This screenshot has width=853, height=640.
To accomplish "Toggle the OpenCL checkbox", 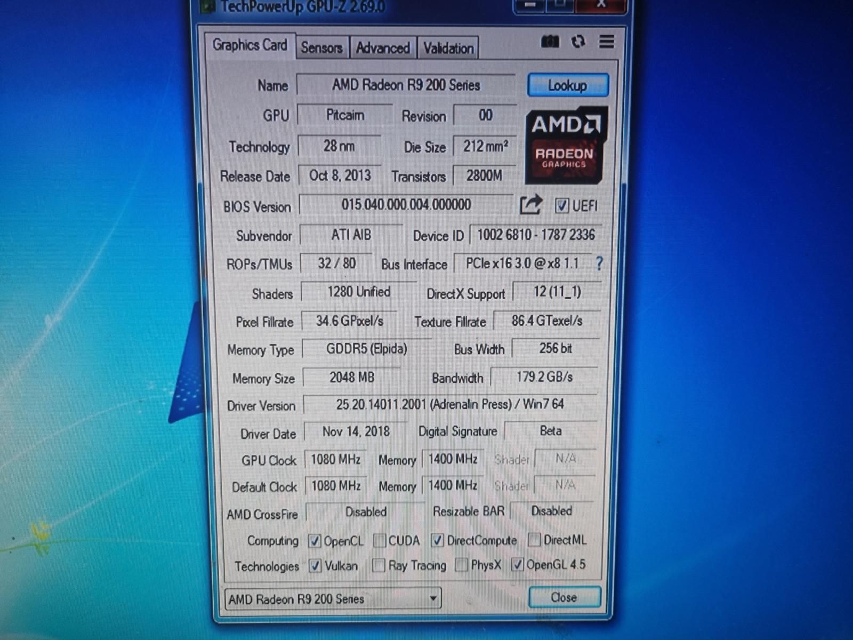I will click(315, 541).
